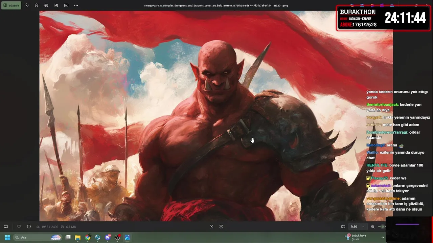Open Google Chrome from the taskbar
This screenshot has width=433, height=243.
[x=88, y=237]
